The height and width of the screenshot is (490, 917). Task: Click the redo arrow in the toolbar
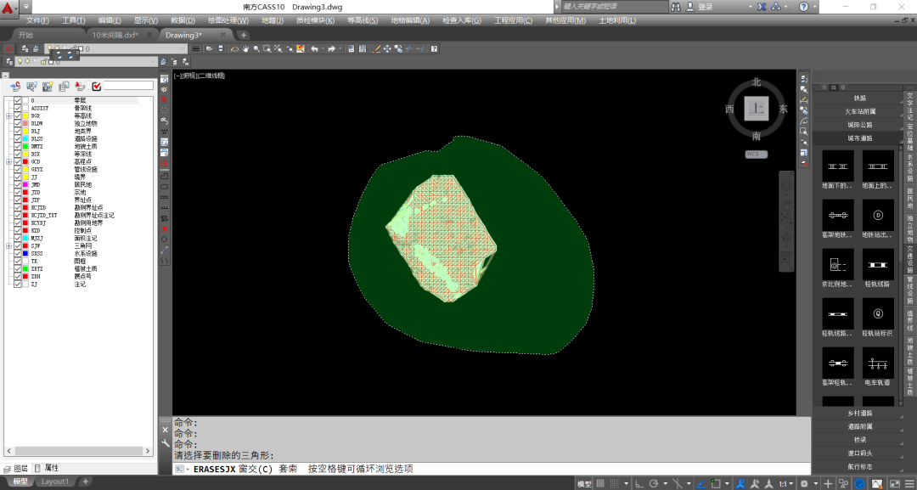[332, 49]
